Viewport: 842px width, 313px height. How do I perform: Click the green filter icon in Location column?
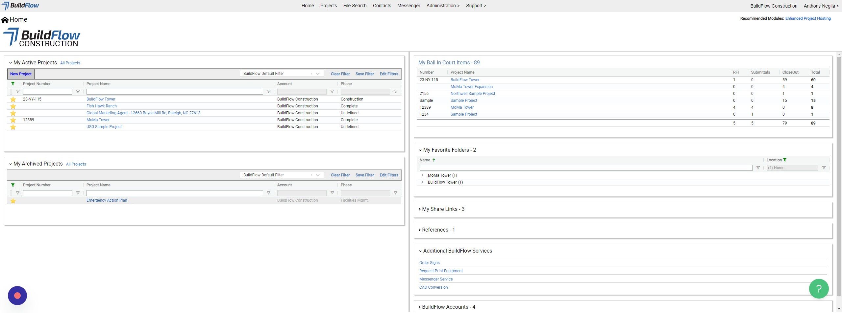click(x=785, y=160)
